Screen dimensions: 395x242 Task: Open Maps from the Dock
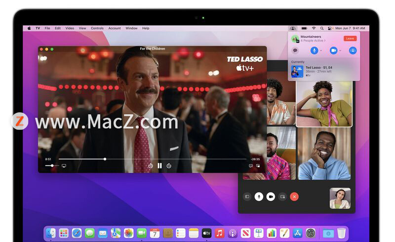116,233
